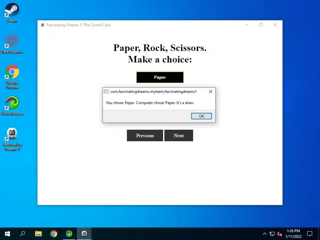
Task: Open the Fascinating Dreams 1 desktop shortcut
Action: tap(12, 139)
